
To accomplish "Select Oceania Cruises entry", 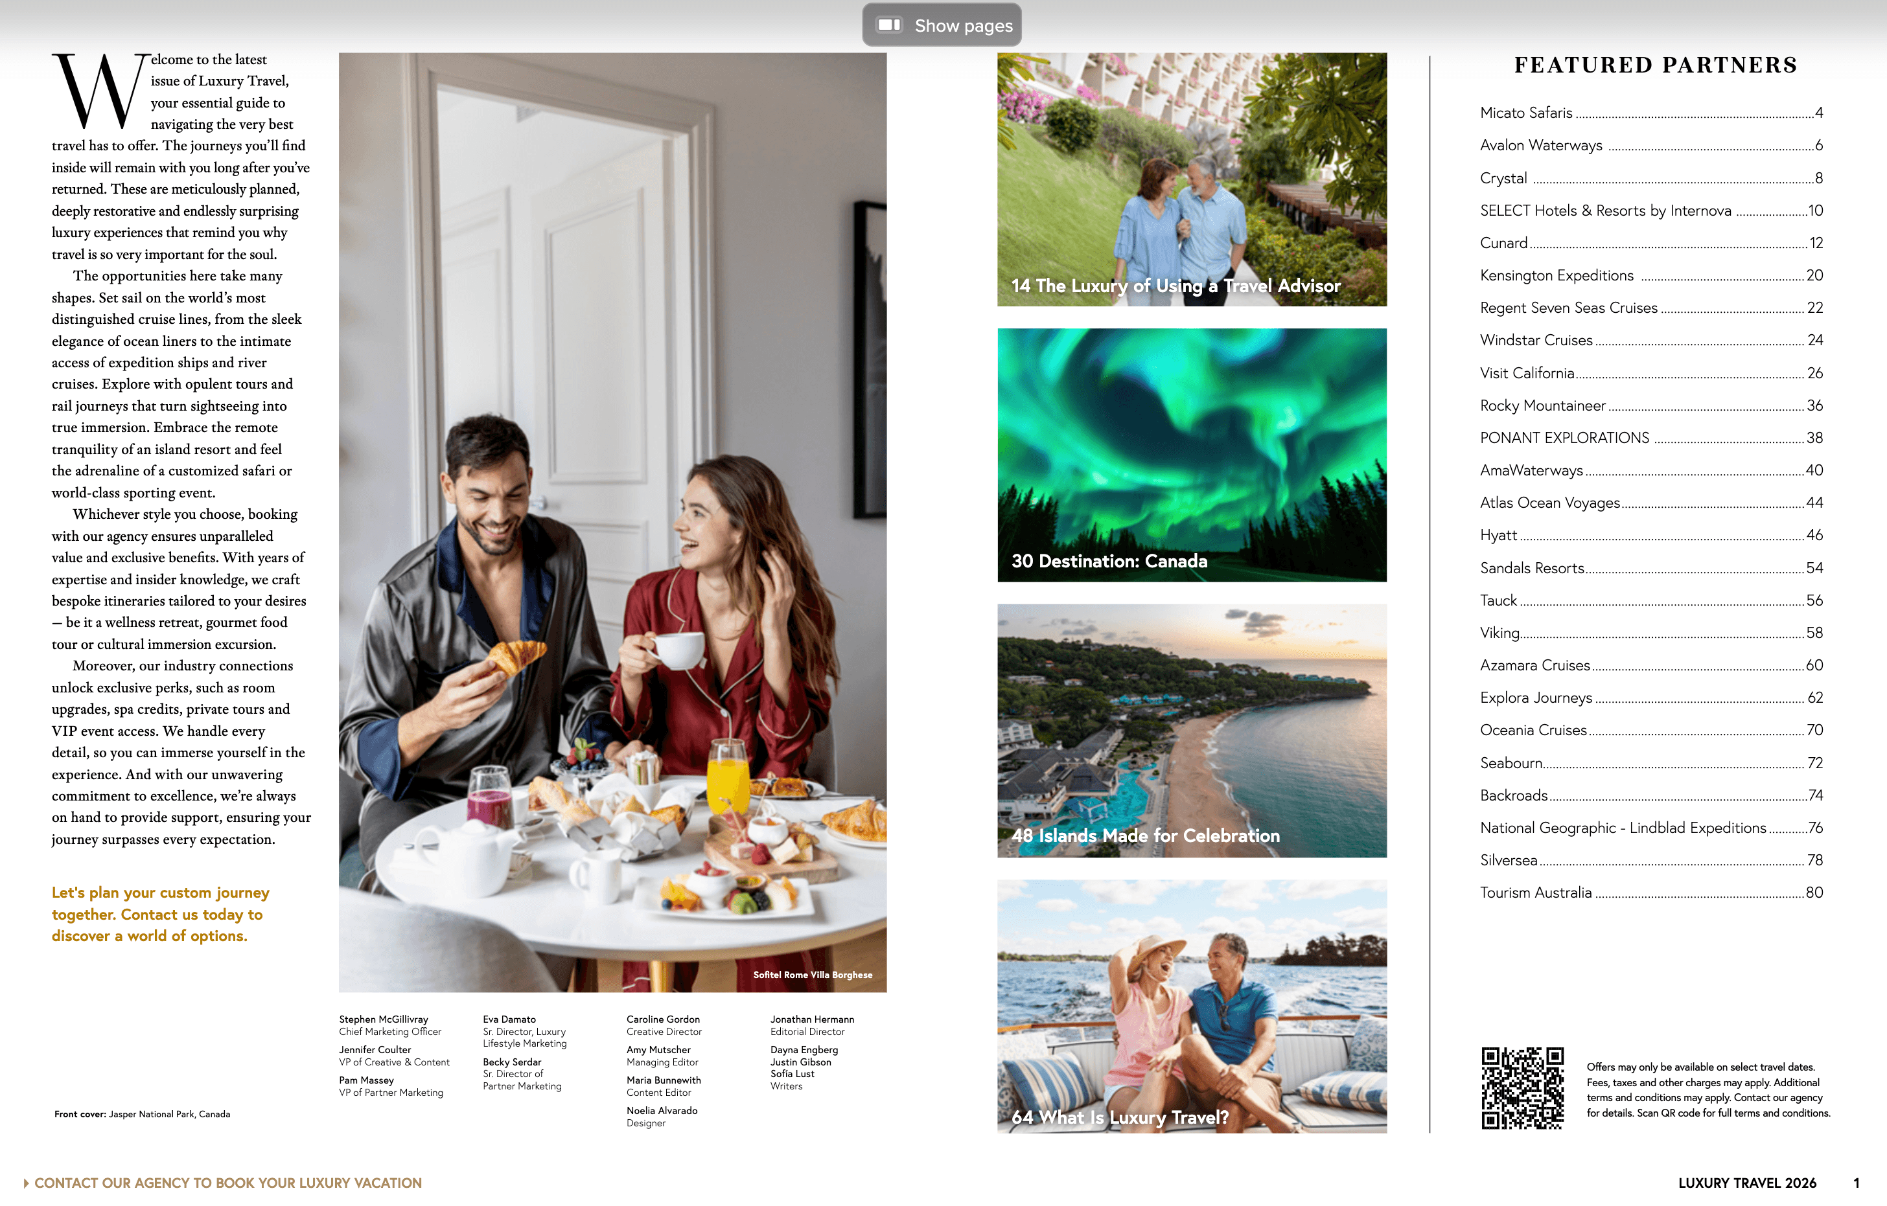I will point(1651,730).
